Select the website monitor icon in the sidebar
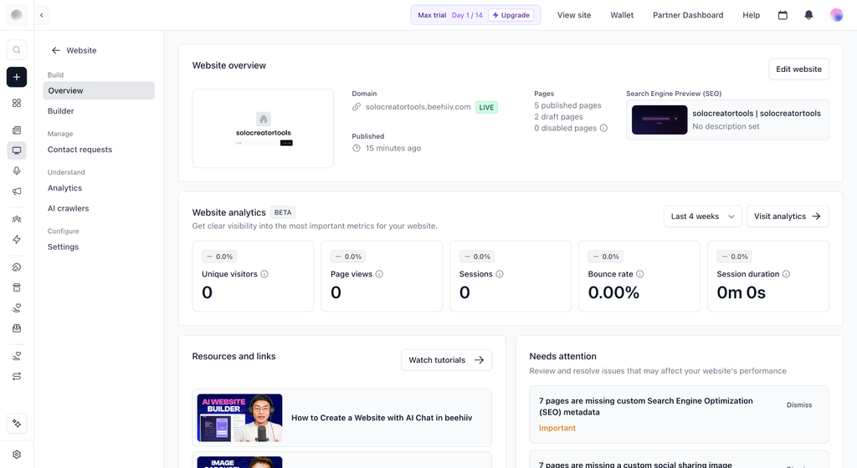The width and height of the screenshot is (857, 468). [17, 150]
